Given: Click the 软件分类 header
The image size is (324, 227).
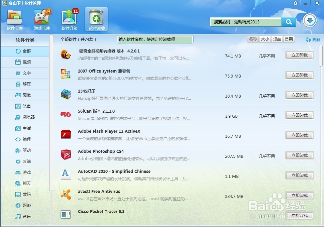Looking at the screenshot, I should pyautogui.click(x=25, y=40).
